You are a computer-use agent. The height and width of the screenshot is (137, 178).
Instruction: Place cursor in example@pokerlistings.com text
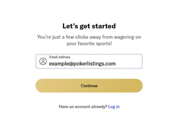(82, 64)
